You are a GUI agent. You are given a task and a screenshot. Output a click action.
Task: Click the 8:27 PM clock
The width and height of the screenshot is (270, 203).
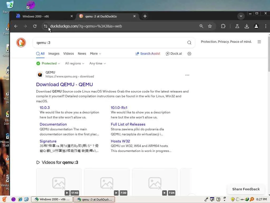pos(261,199)
